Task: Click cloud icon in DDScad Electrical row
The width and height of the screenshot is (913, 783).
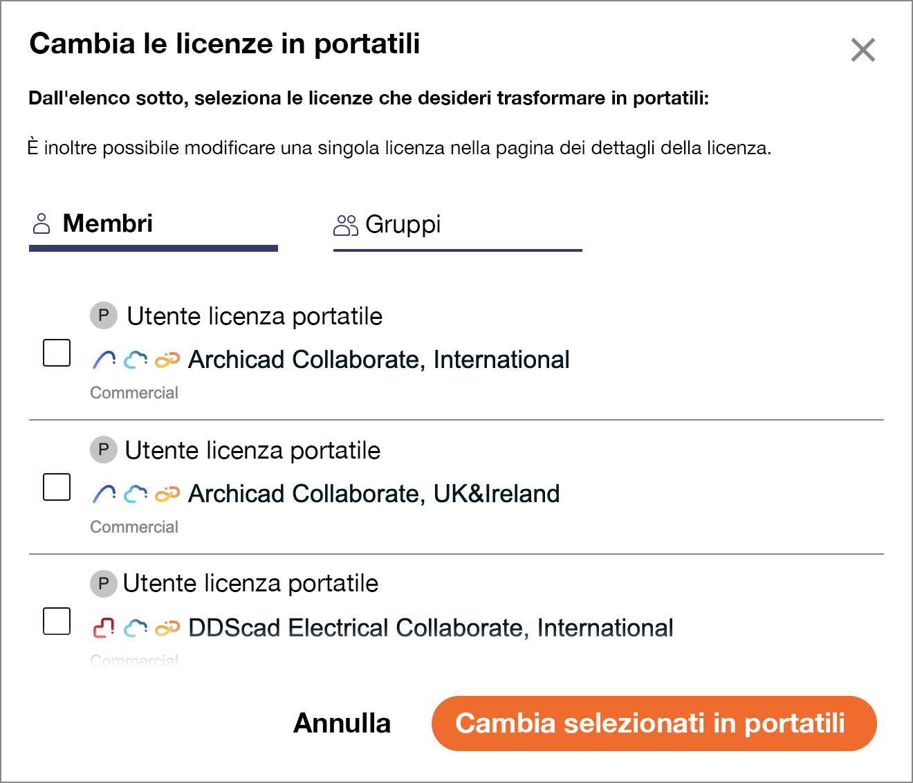Action: pyautogui.click(x=136, y=628)
